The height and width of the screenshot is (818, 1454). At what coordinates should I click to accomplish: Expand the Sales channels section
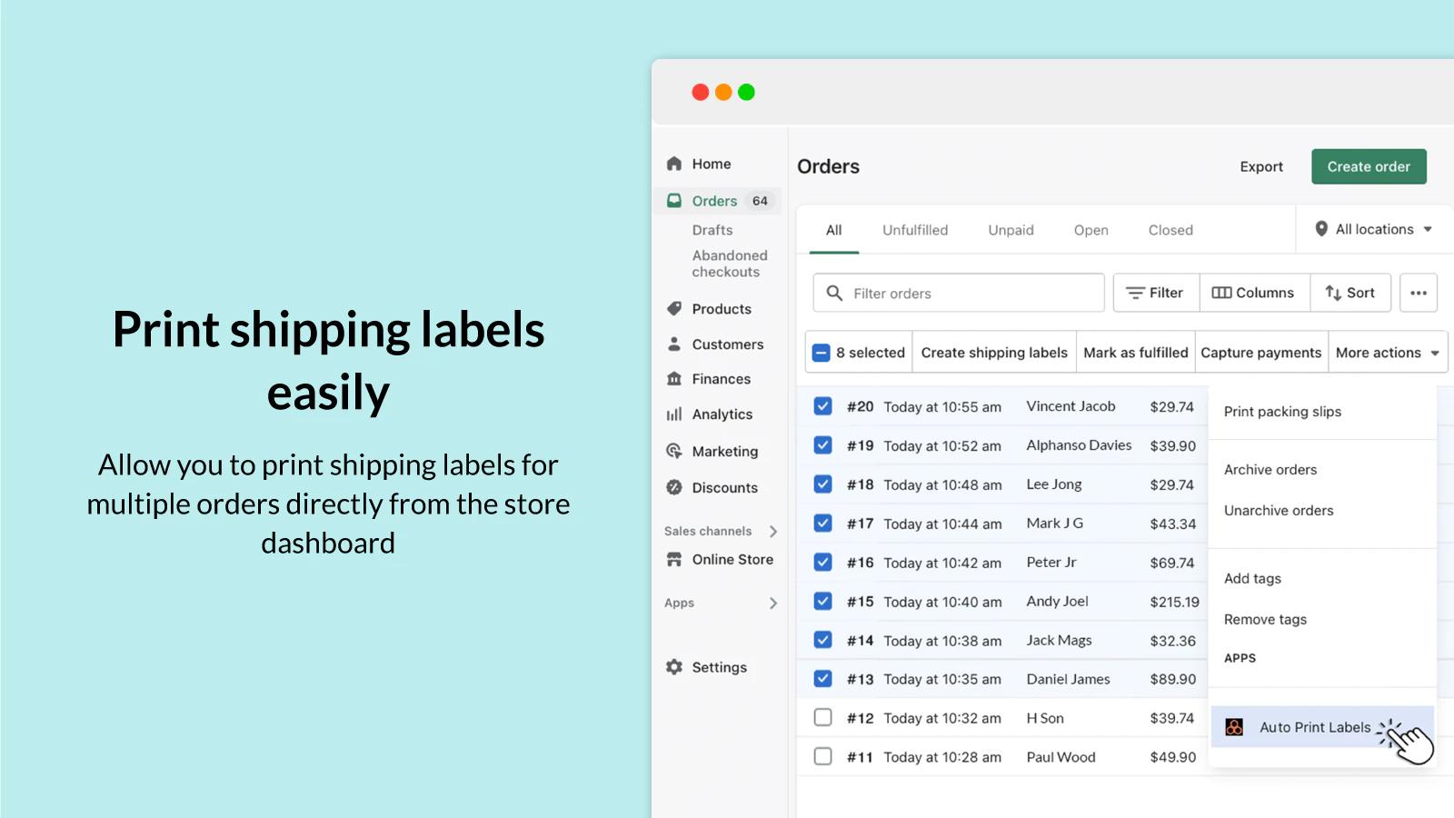click(772, 531)
